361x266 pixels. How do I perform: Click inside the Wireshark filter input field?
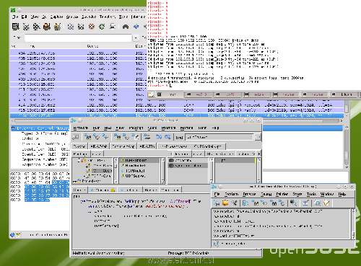click(78, 37)
